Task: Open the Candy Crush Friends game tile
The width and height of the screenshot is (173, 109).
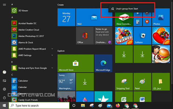Action: pyautogui.click(x=124, y=36)
